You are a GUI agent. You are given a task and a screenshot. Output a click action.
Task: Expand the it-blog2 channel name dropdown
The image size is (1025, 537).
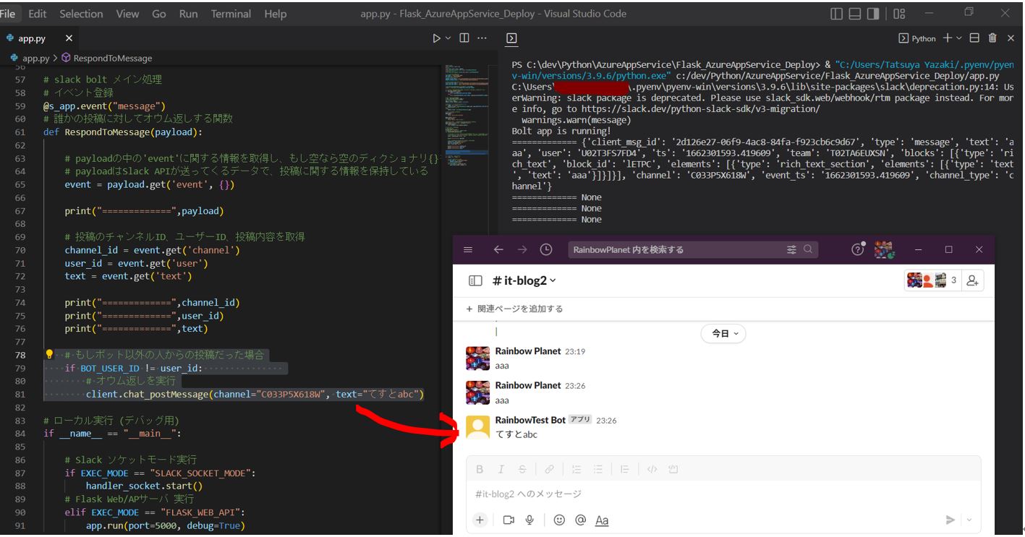553,281
